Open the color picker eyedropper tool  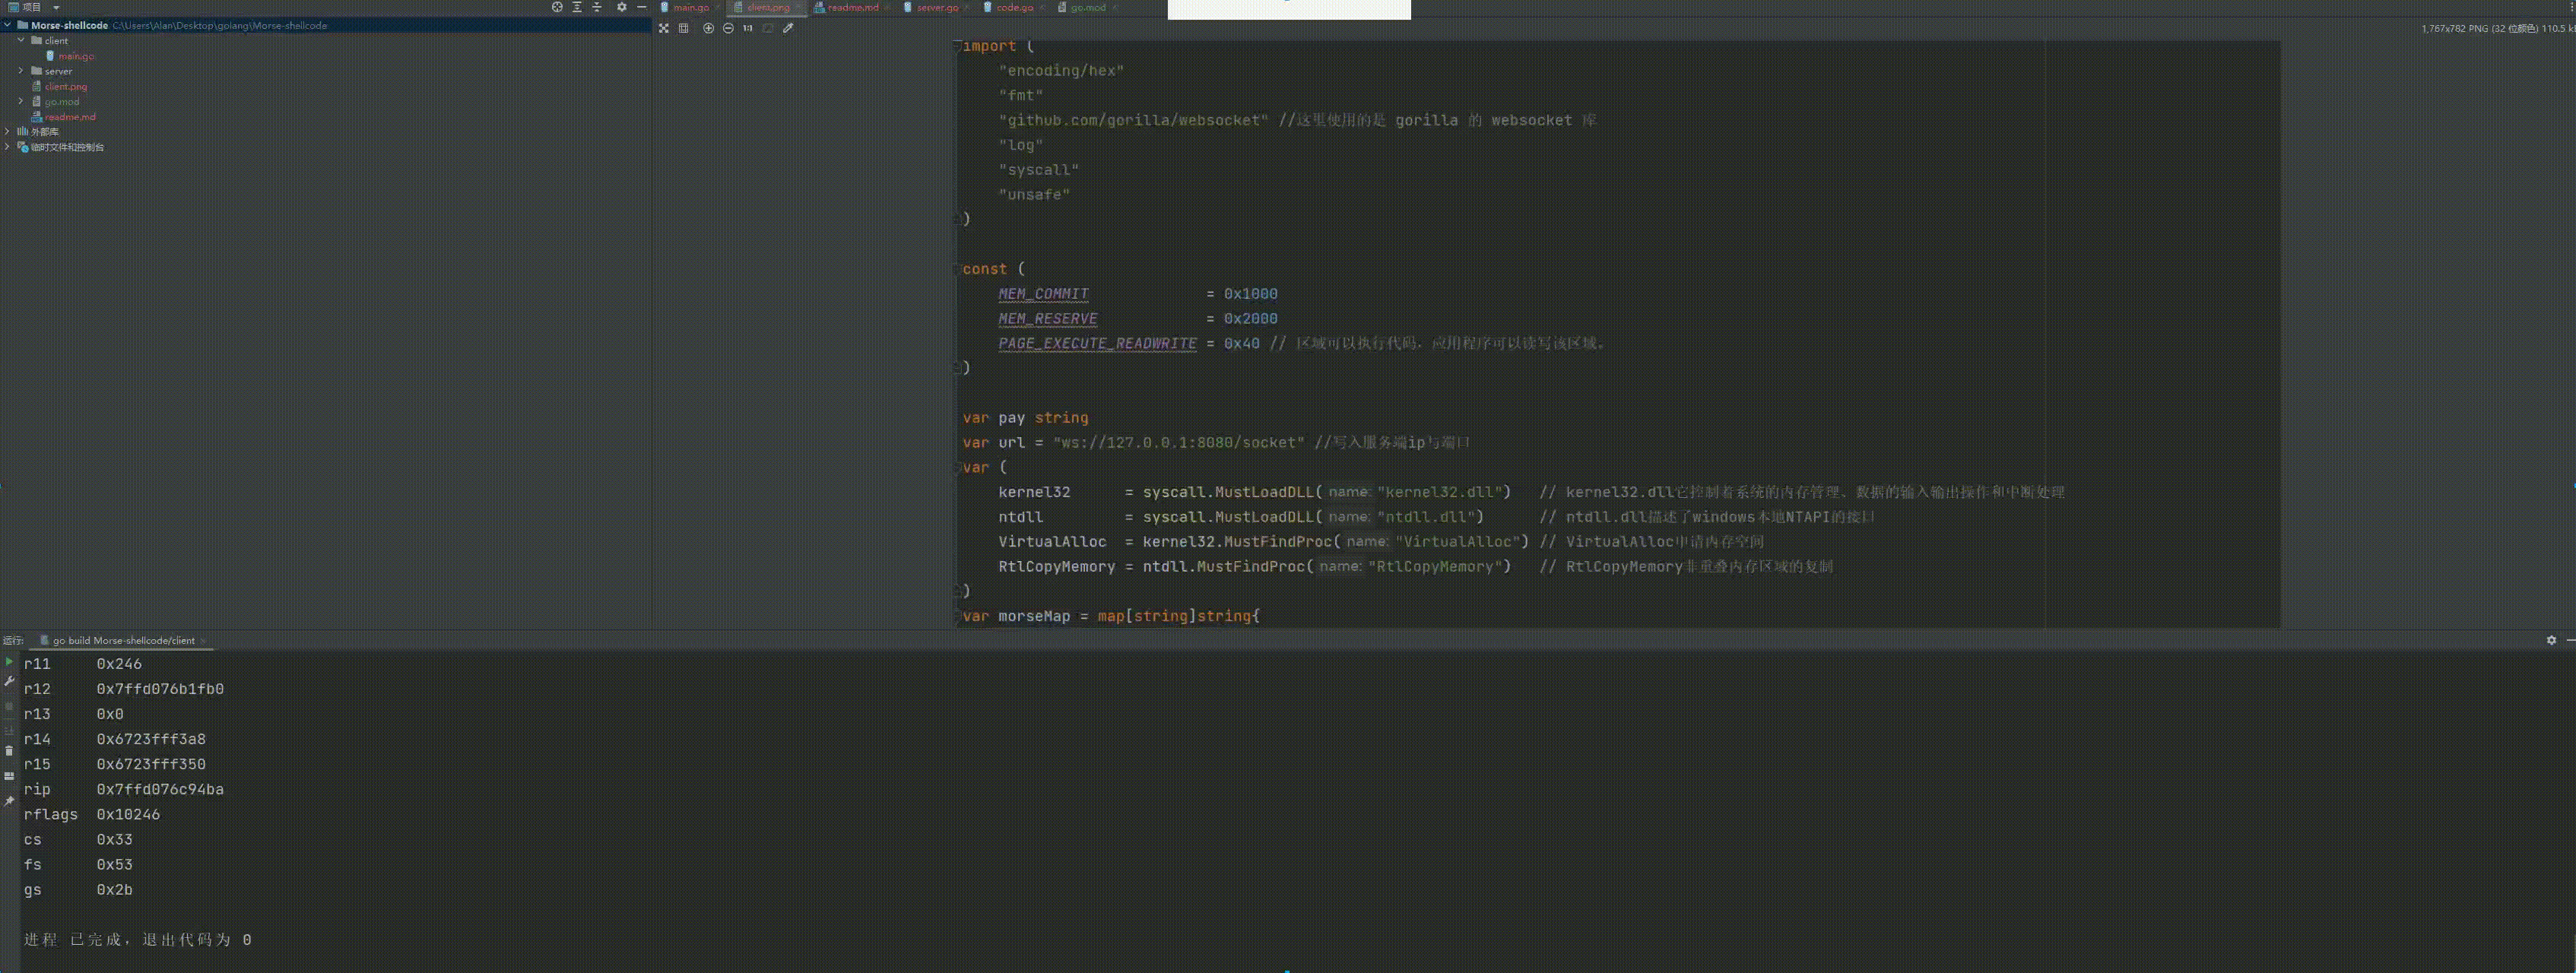click(788, 28)
